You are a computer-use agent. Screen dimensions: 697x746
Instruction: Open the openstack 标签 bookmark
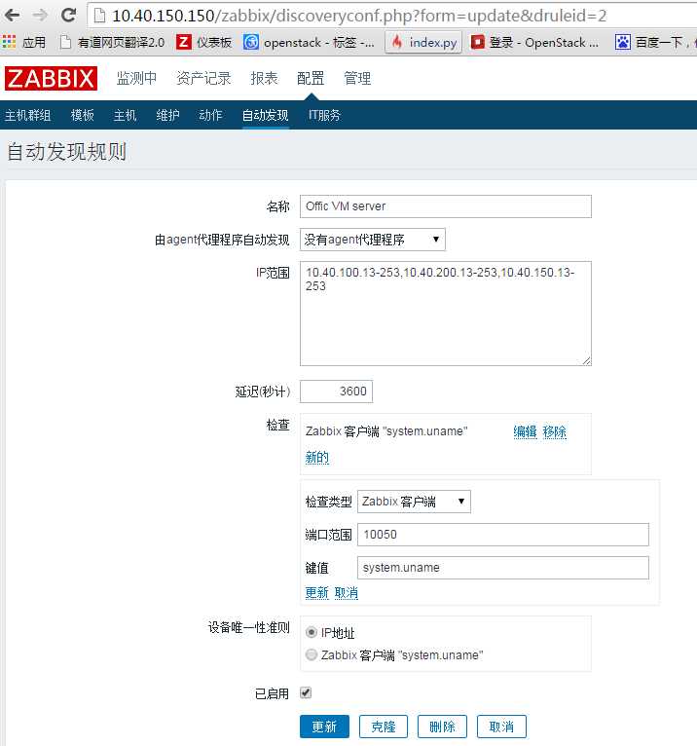(x=309, y=42)
